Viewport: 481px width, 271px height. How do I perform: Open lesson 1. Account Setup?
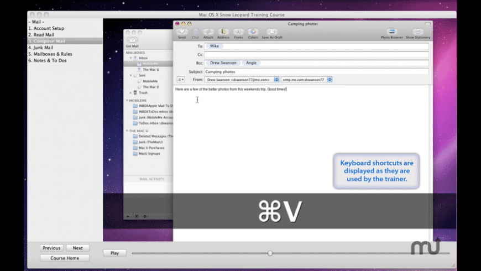pyautogui.click(x=46, y=28)
